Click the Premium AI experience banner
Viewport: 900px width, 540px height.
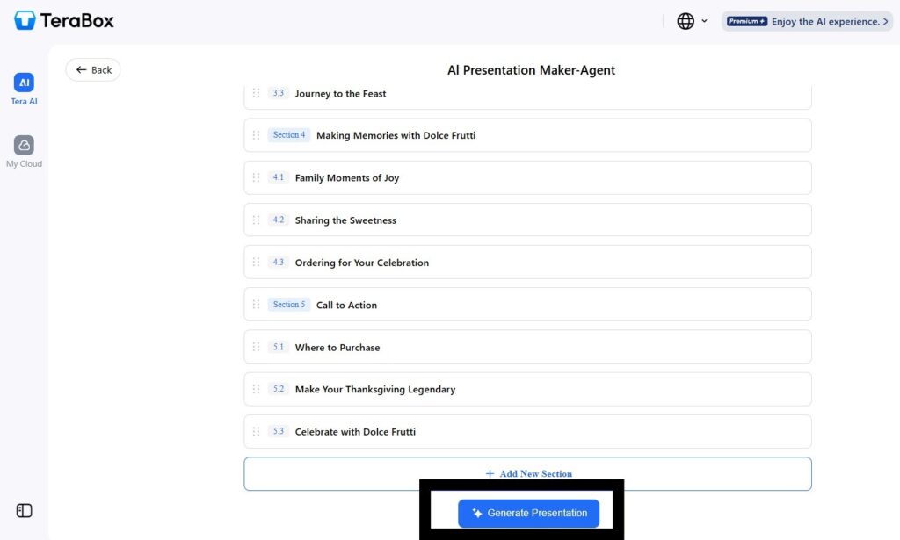807,21
